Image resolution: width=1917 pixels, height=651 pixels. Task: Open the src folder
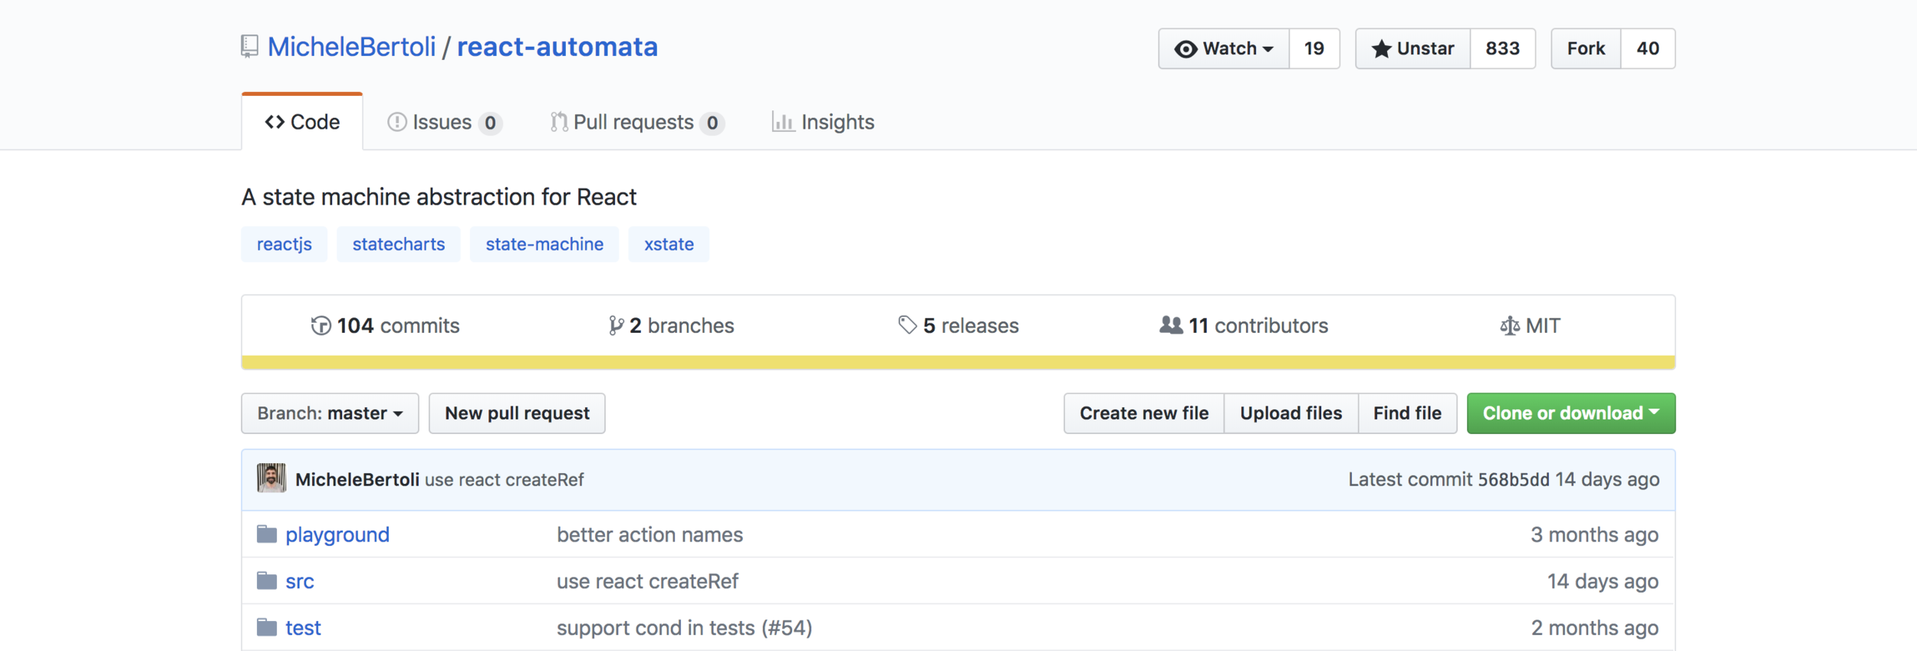point(300,581)
